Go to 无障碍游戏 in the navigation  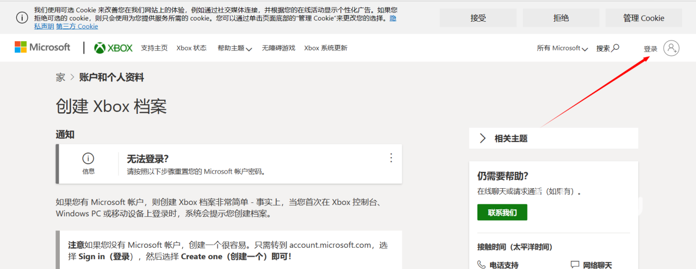(x=278, y=48)
